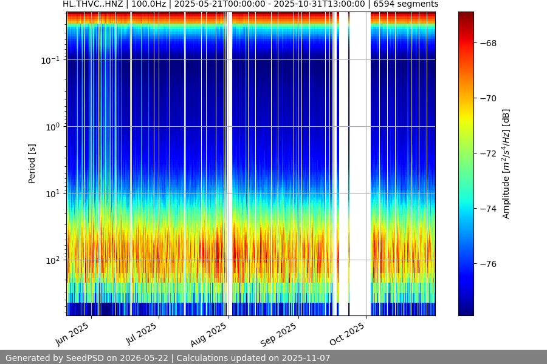The image size is (547, 364).
Task: Click the plot title HL.THVC..HNZ
Action: (250, 4)
